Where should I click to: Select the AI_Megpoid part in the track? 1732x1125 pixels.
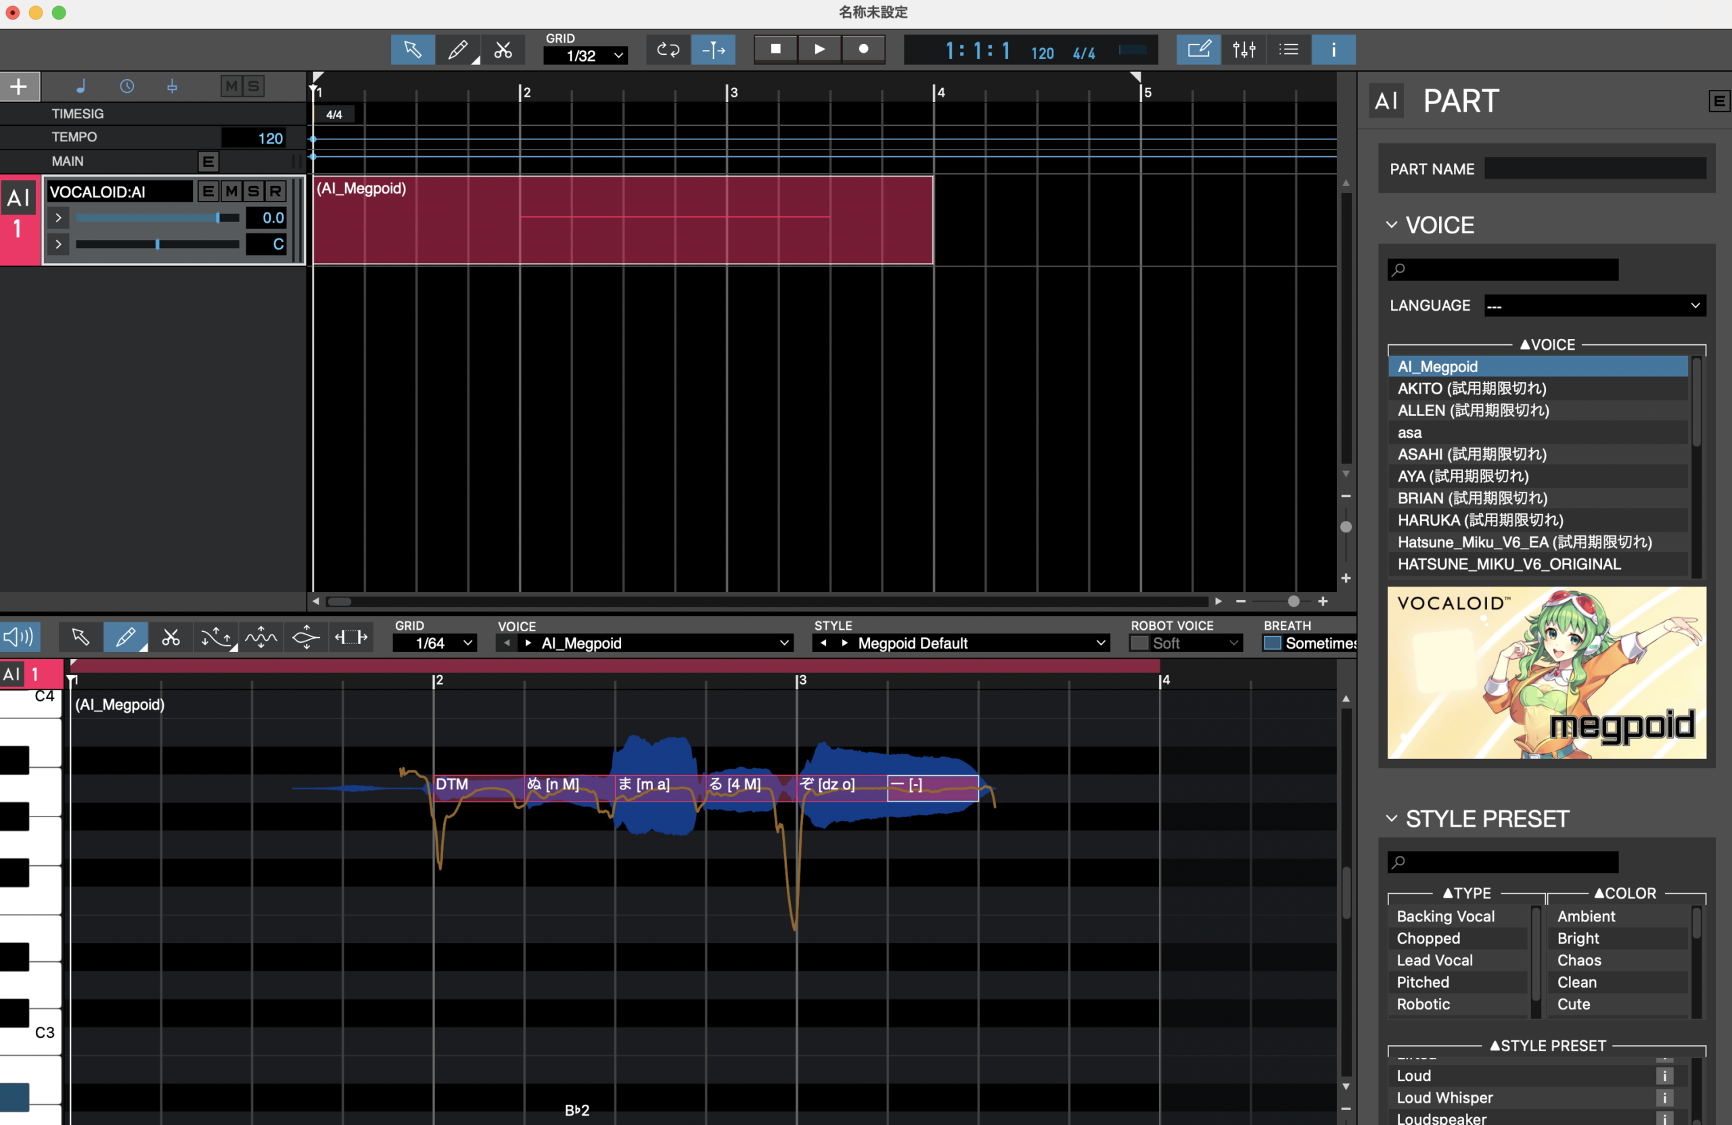pos(623,220)
